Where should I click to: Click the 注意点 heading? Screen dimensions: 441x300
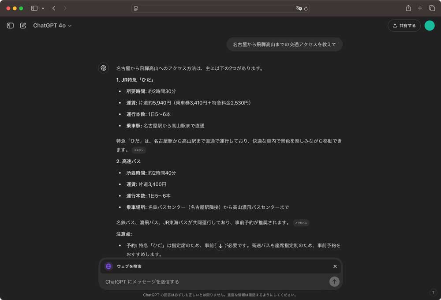click(124, 234)
